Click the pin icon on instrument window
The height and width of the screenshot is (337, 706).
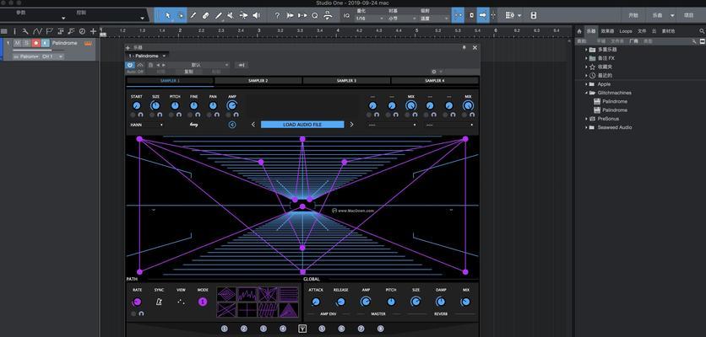point(464,47)
